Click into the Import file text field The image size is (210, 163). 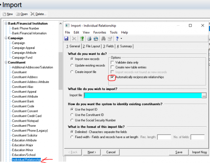tap(143, 96)
